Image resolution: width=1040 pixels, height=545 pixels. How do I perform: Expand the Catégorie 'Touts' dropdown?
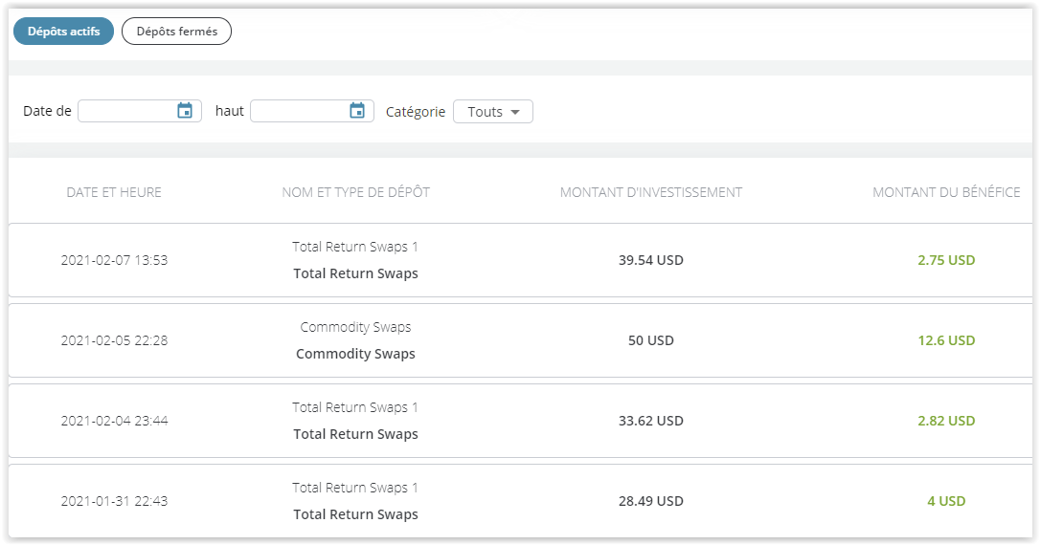coord(492,112)
